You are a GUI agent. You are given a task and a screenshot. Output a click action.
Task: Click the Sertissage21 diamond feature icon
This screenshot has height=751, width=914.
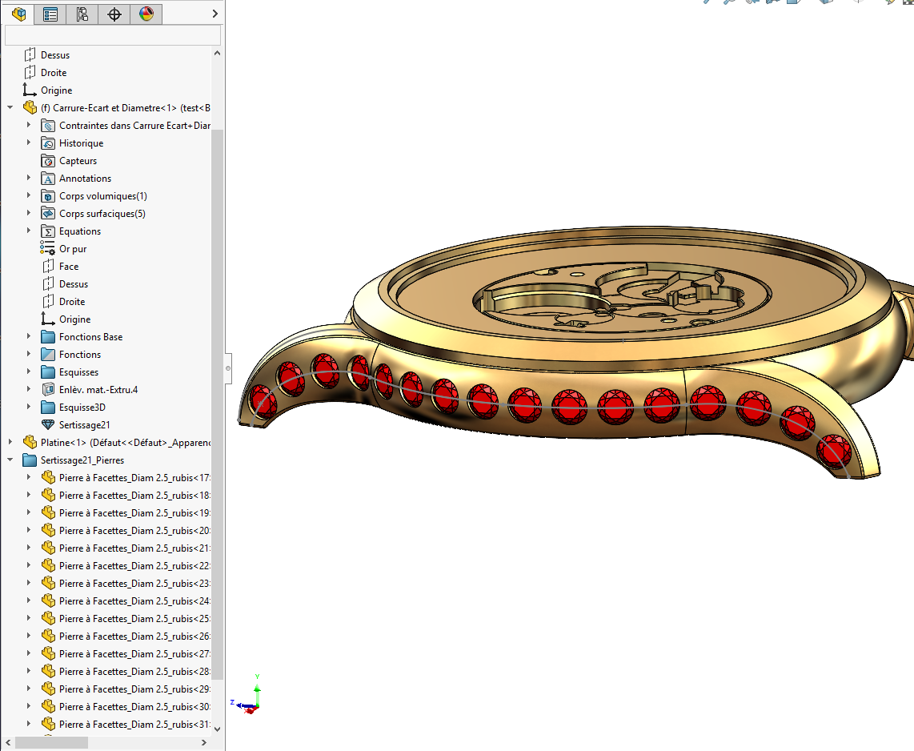[x=48, y=425]
